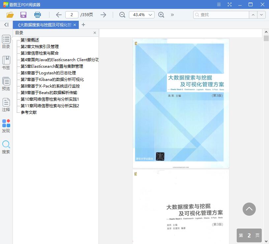Open the 目录 outline sidebar panel
The width and height of the screenshot is (269, 244).
pos(6,42)
